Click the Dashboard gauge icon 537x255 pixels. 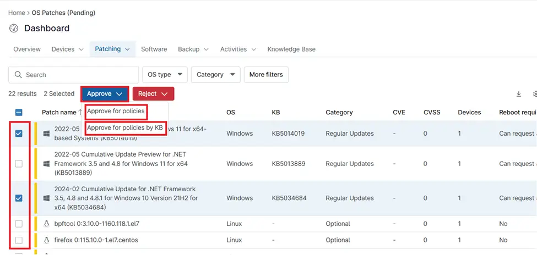(x=14, y=29)
